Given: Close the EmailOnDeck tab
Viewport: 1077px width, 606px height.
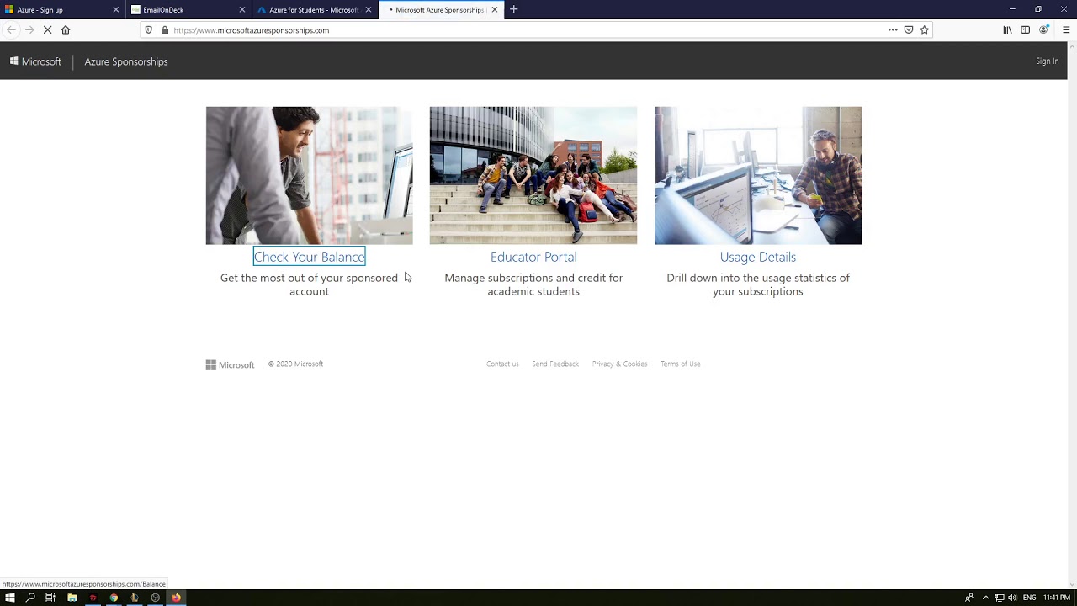Looking at the screenshot, I should [x=242, y=10].
